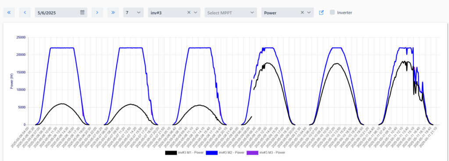Click the 5000 y-axis value
The image size is (449, 161).
click(x=21, y=107)
